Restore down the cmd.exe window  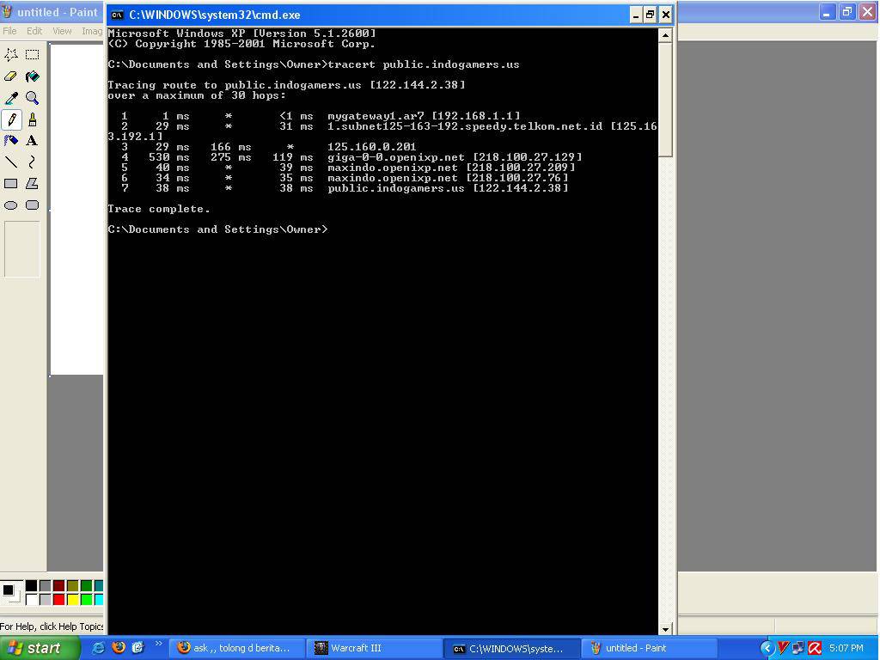tap(650, 15)
